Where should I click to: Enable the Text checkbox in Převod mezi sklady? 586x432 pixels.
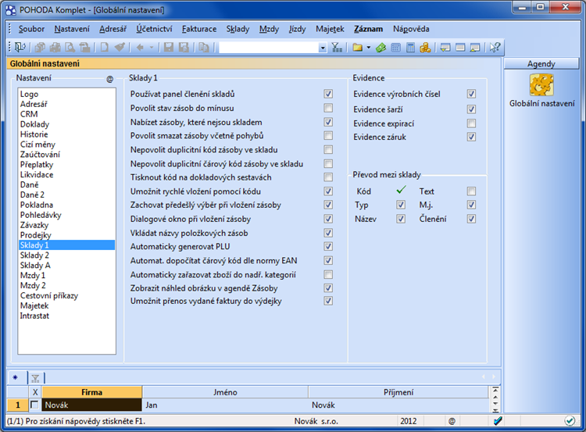pyautogui.click(x=471, y=191)
